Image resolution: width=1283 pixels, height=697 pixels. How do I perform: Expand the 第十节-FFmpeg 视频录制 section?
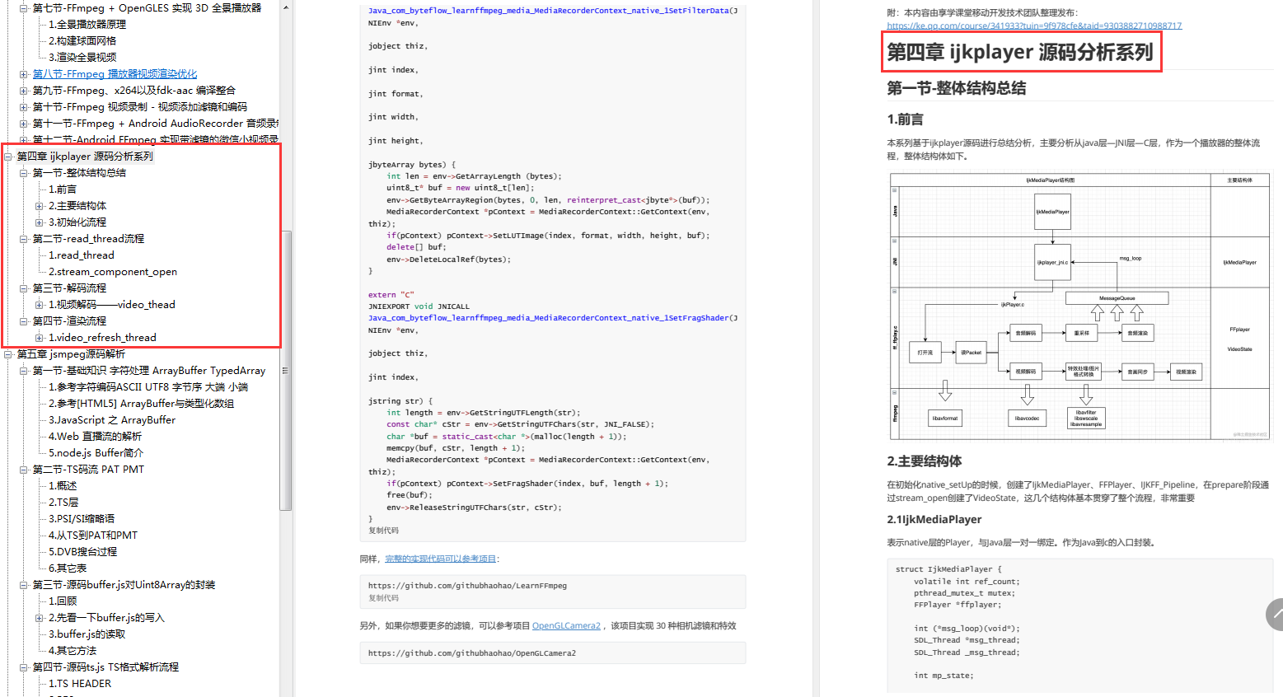point(24,107)
